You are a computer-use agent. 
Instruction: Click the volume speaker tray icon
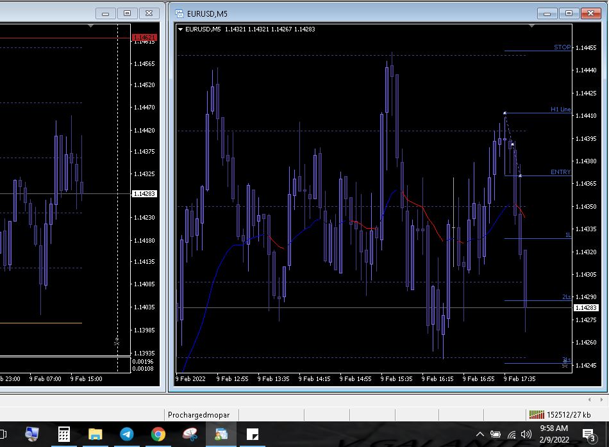tap(526, 434)
